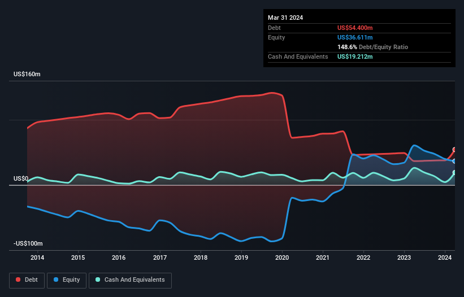Click the US$54.400m debt value
This screenshot has width=464, height=297.
(355, 28)
